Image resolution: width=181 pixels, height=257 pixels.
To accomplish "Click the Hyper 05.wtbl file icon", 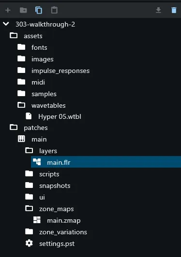I will tap(29, 116).
